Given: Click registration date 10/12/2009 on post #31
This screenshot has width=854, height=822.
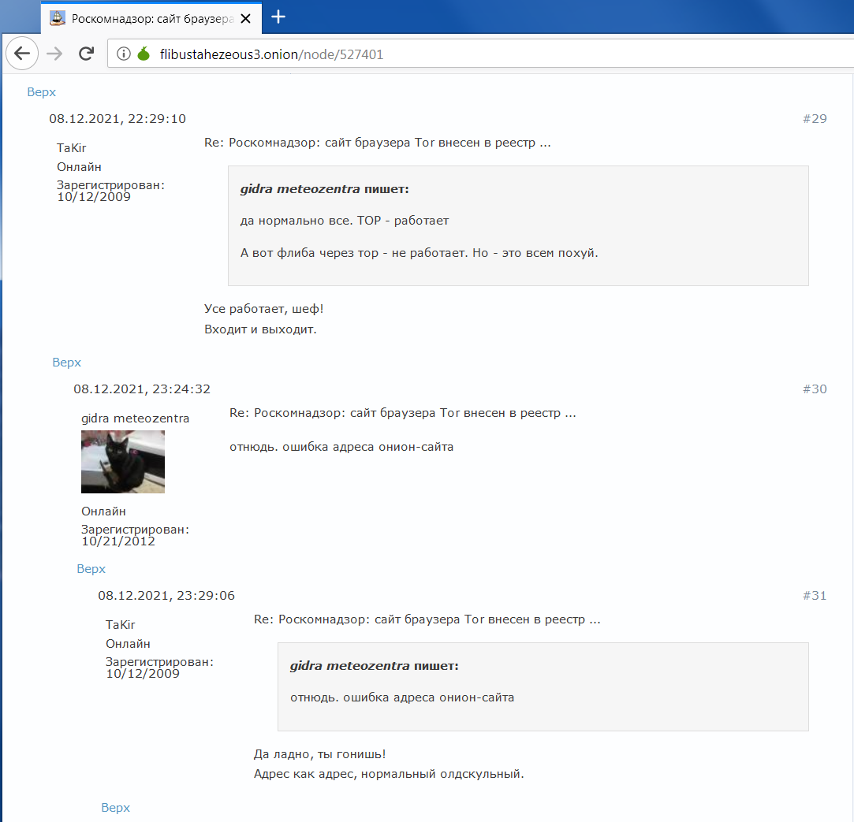Looking at the screenshot, I should pos(143,674).
